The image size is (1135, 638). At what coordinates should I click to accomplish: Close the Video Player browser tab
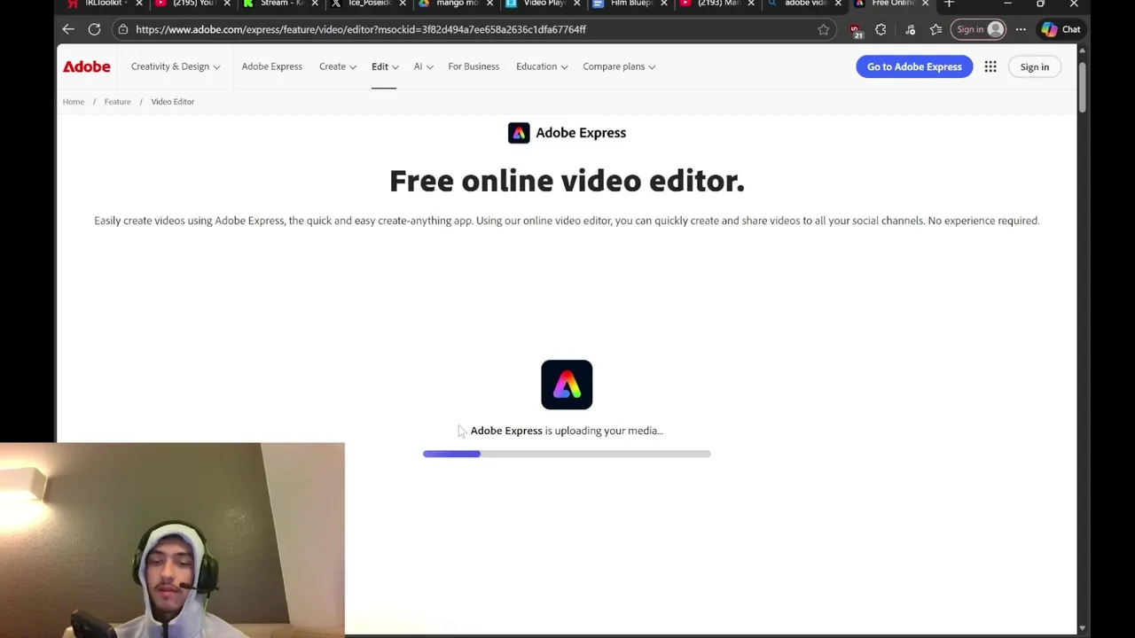pos(576,4)
